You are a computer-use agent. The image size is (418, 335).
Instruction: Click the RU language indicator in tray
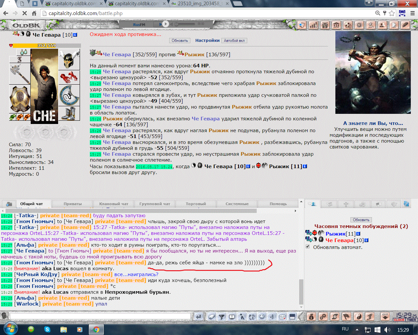click(345, 329)
